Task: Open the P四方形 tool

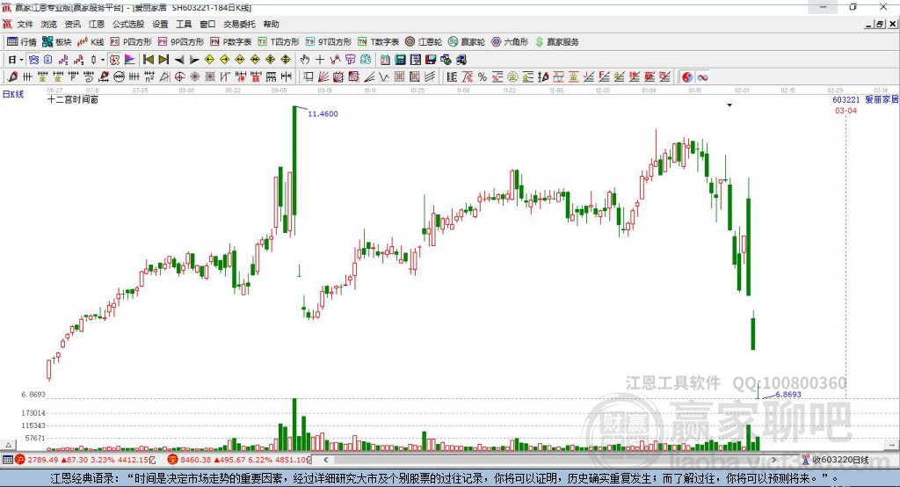Action: (130, 42)
